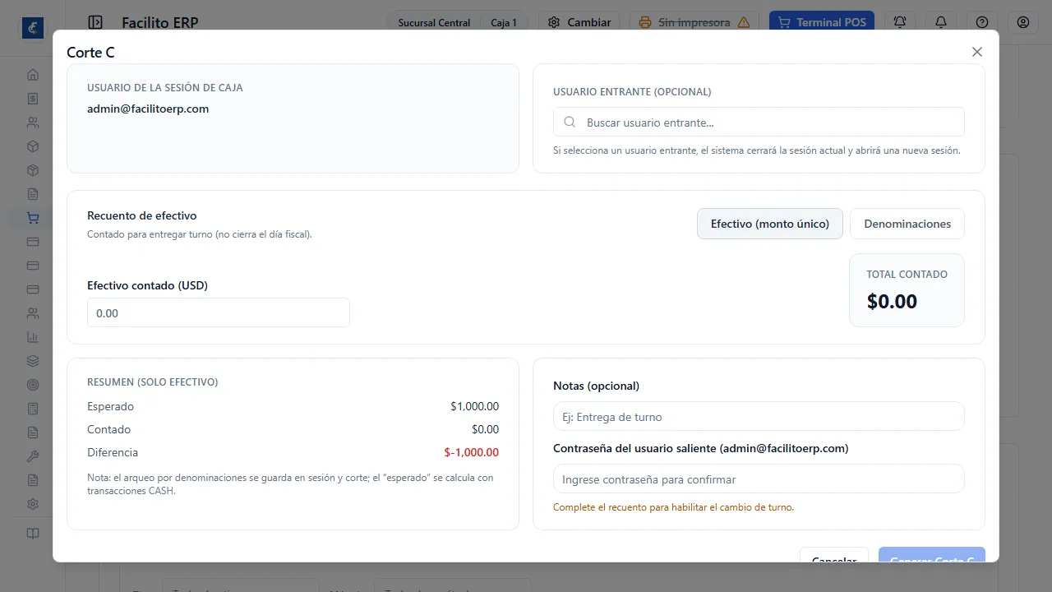Close the Corte C dialog with the X
This screenshot has width=1052, height=592.
pos(977,52)
